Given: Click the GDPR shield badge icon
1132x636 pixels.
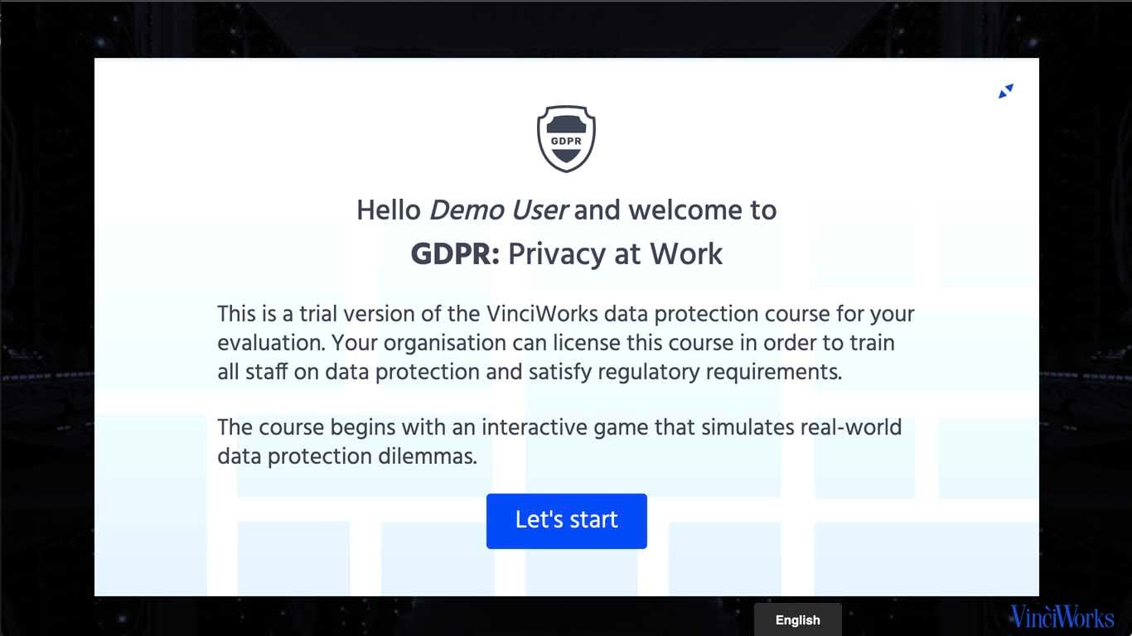Looking at the screenshot, I should tap(566, 139).
